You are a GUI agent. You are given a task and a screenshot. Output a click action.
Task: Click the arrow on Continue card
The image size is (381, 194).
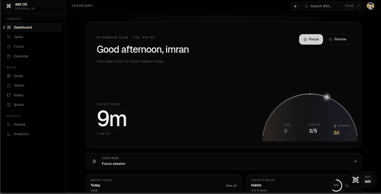pyautogui.click(x=355, y=161)
